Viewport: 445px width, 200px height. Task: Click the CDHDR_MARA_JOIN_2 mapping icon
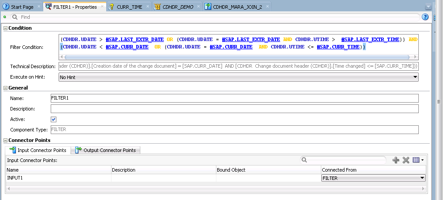tap(208, 7)
